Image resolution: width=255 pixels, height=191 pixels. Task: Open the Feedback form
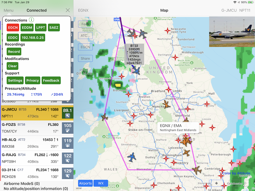click(51, 80)
